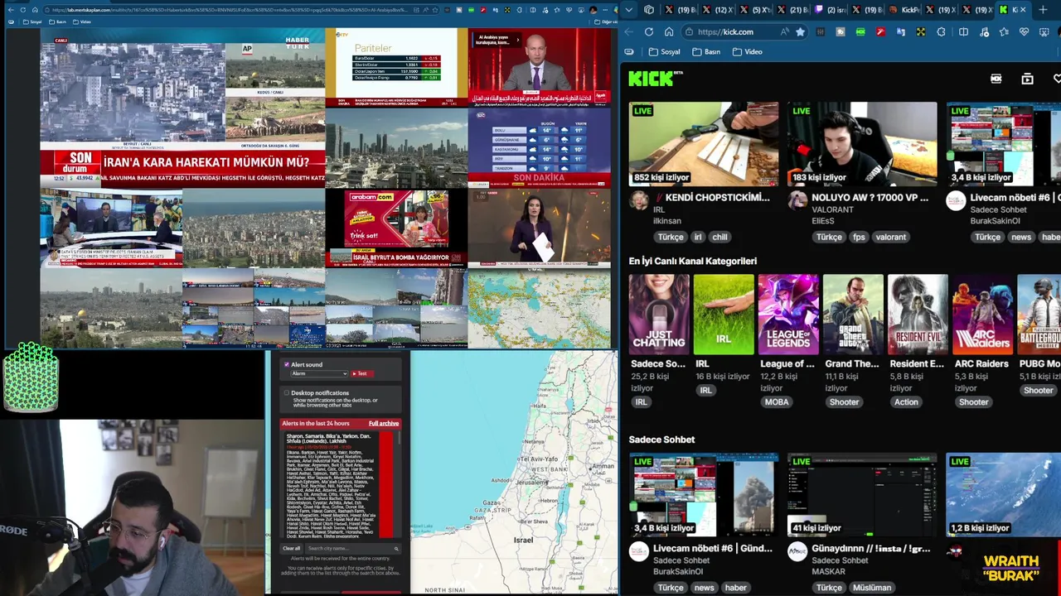The width and height of the screenshot is (1061, 596).
Task: Open the tab actions chevron in right browser
Action: [x=628, y=10]
